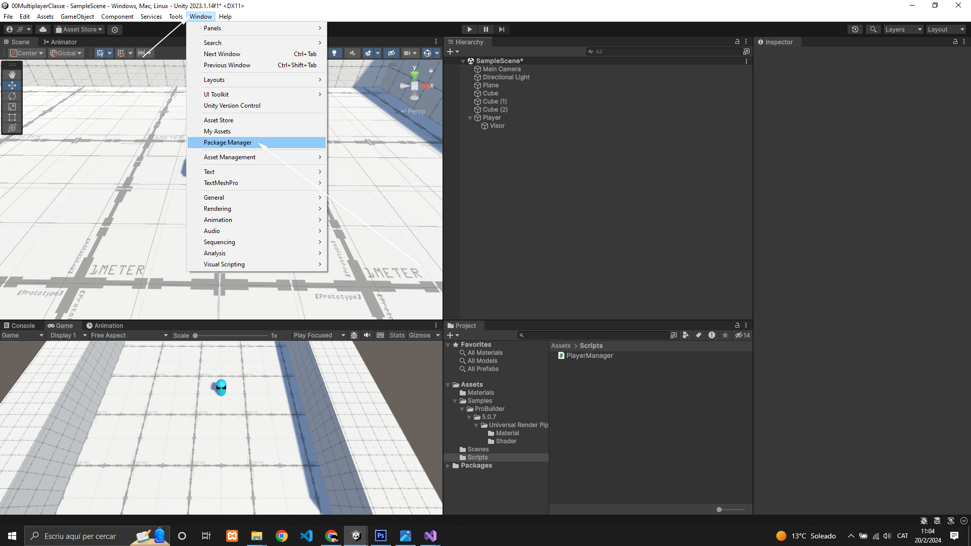The height and width of the screenshot is (546, 971).
Task: Click the Pause button
Action: (485, 29)
